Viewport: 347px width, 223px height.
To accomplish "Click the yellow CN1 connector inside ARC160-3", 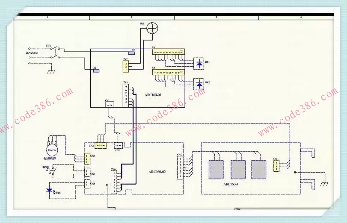I will [276, 166].
